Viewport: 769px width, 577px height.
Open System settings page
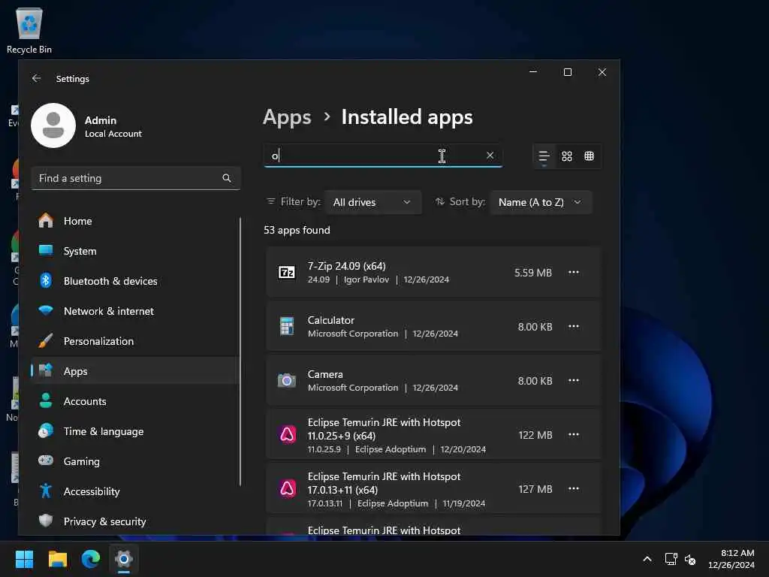(135, 251)
